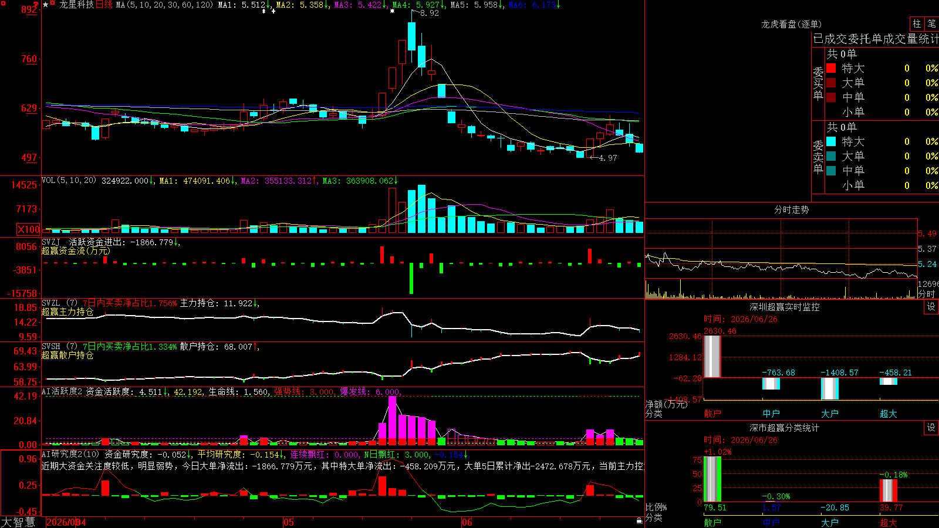Click the 龙虎看盘(逐单) panel title
The image size is (939, 528).
[x=791, y=24]
